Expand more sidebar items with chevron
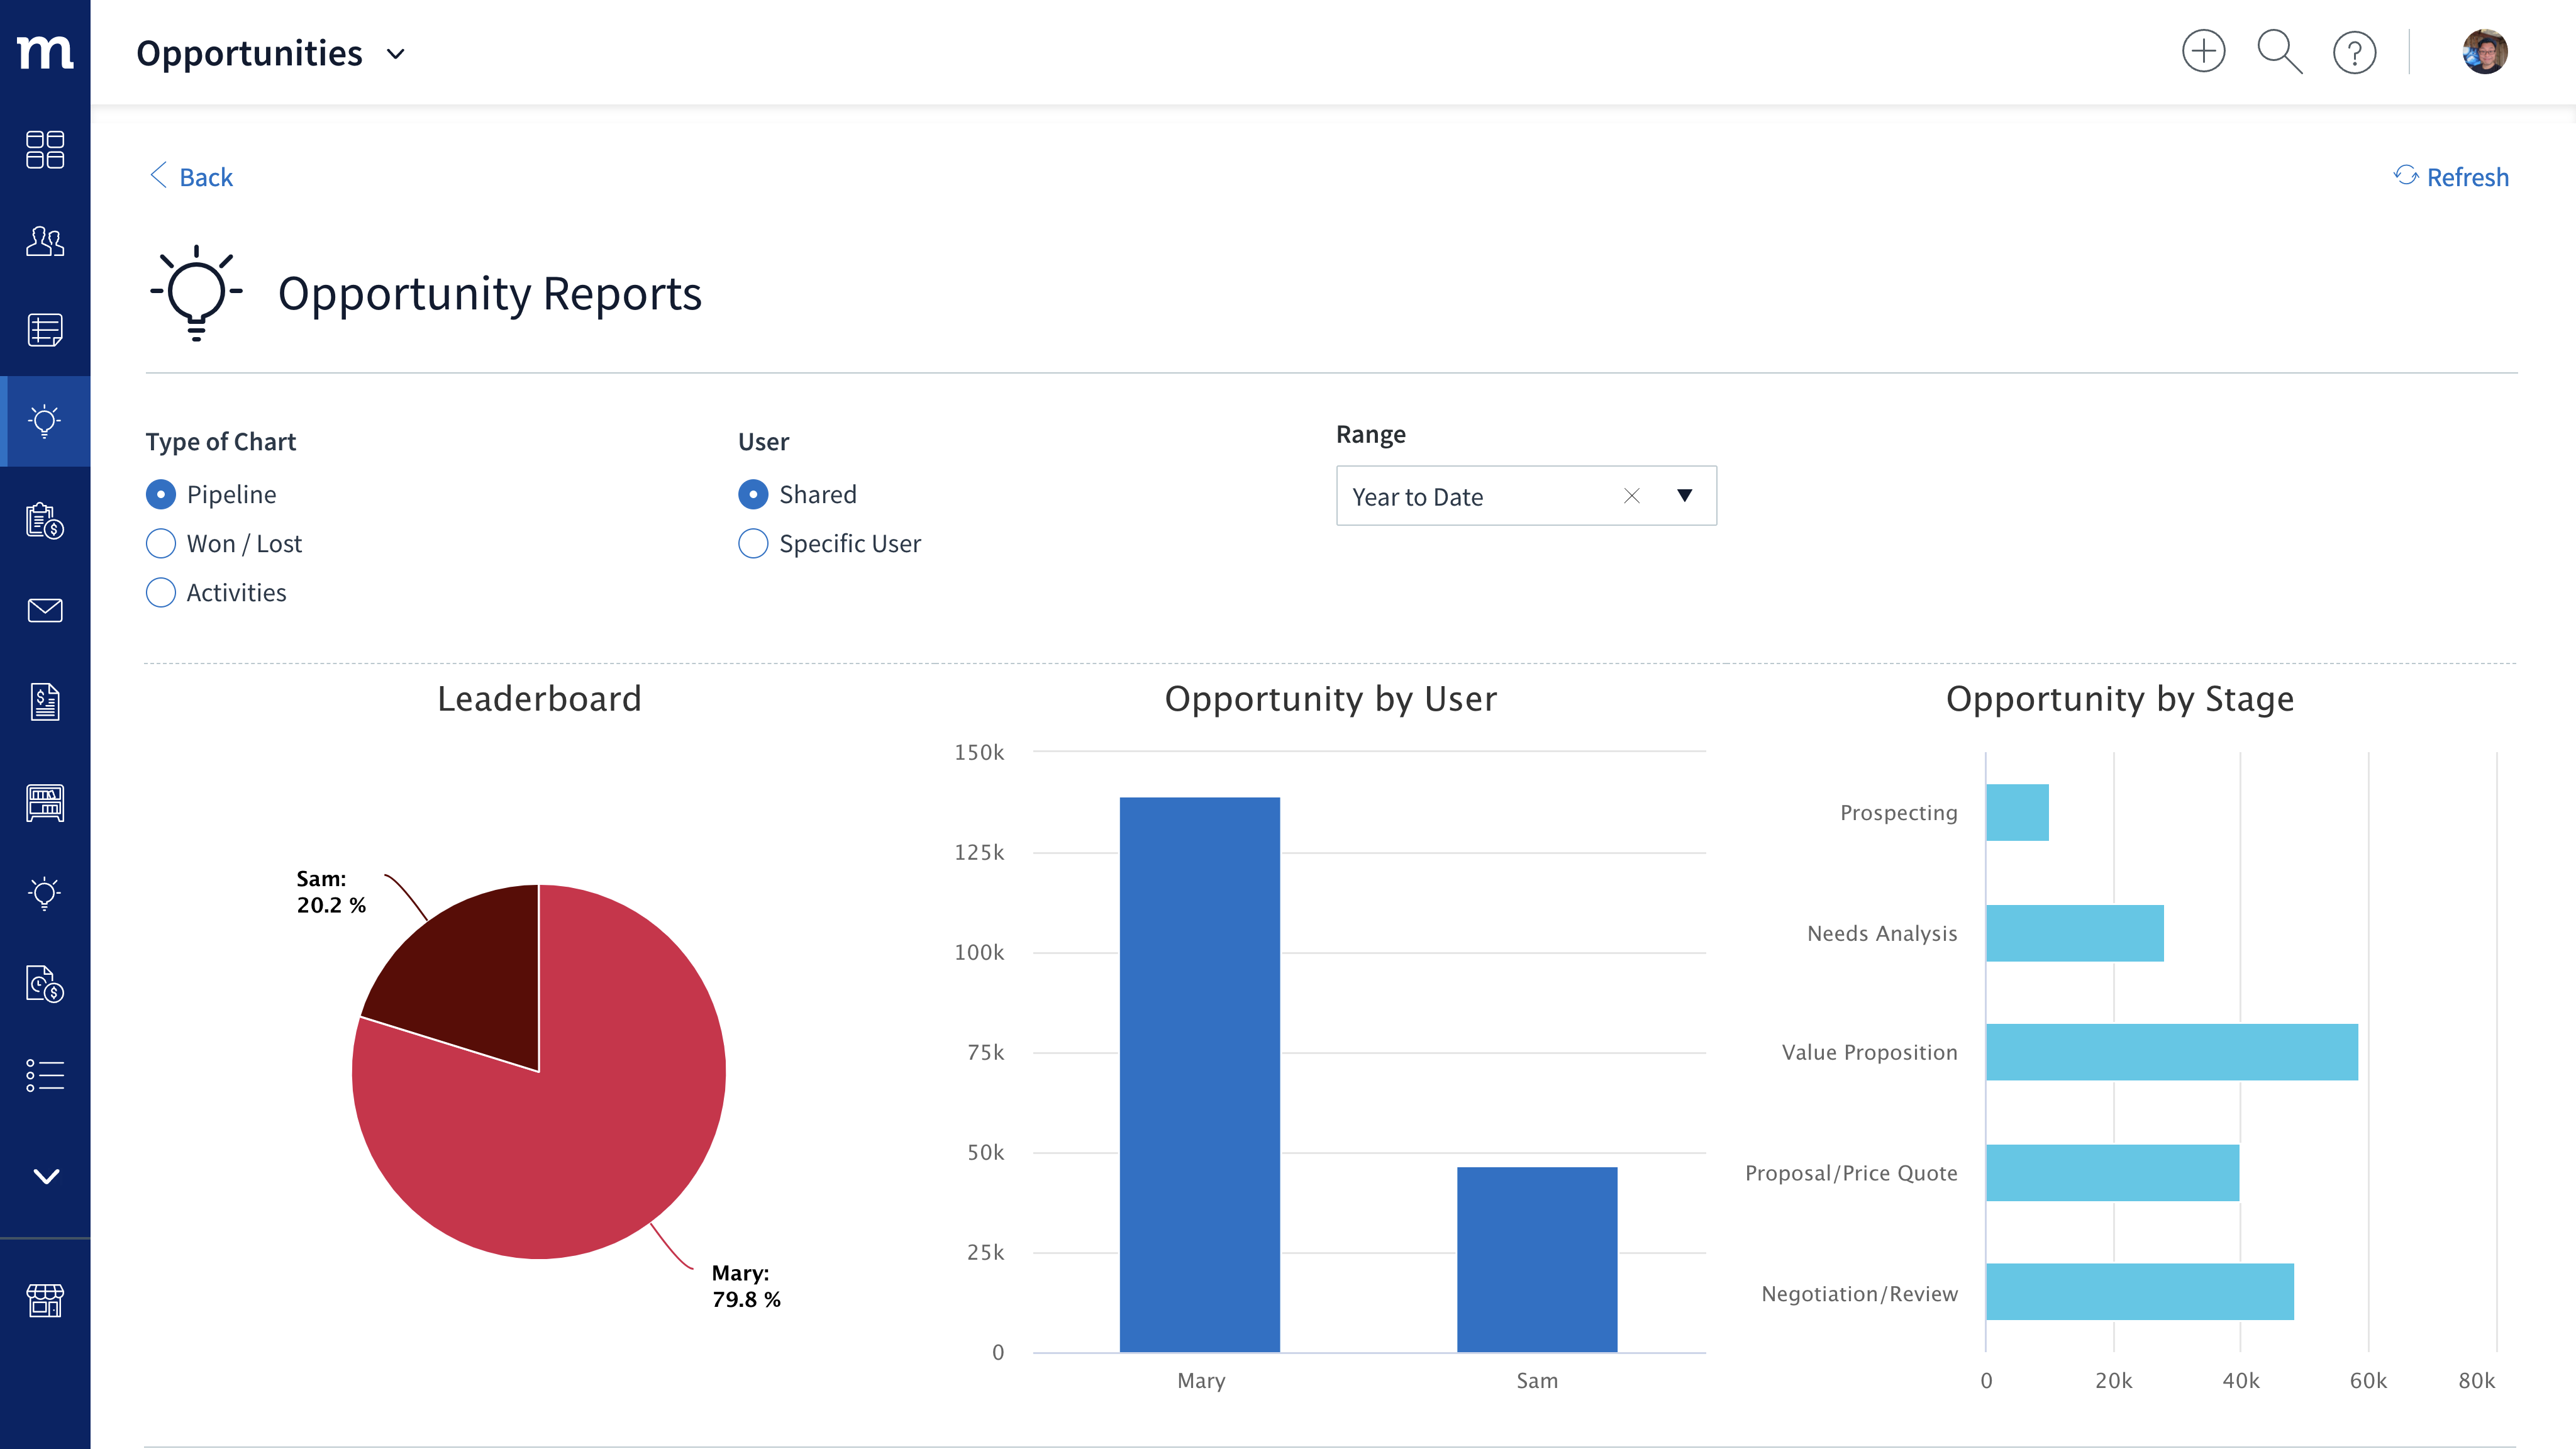 coord(45,1176)
